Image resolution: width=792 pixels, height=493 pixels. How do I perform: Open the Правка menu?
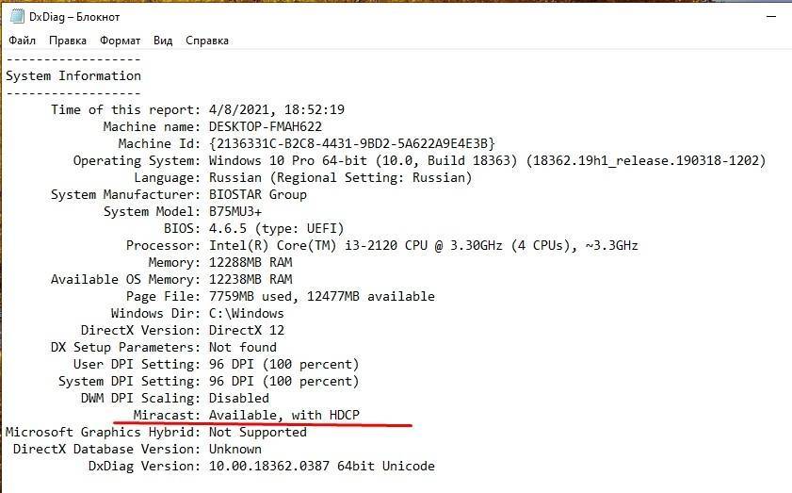(68, 41)
